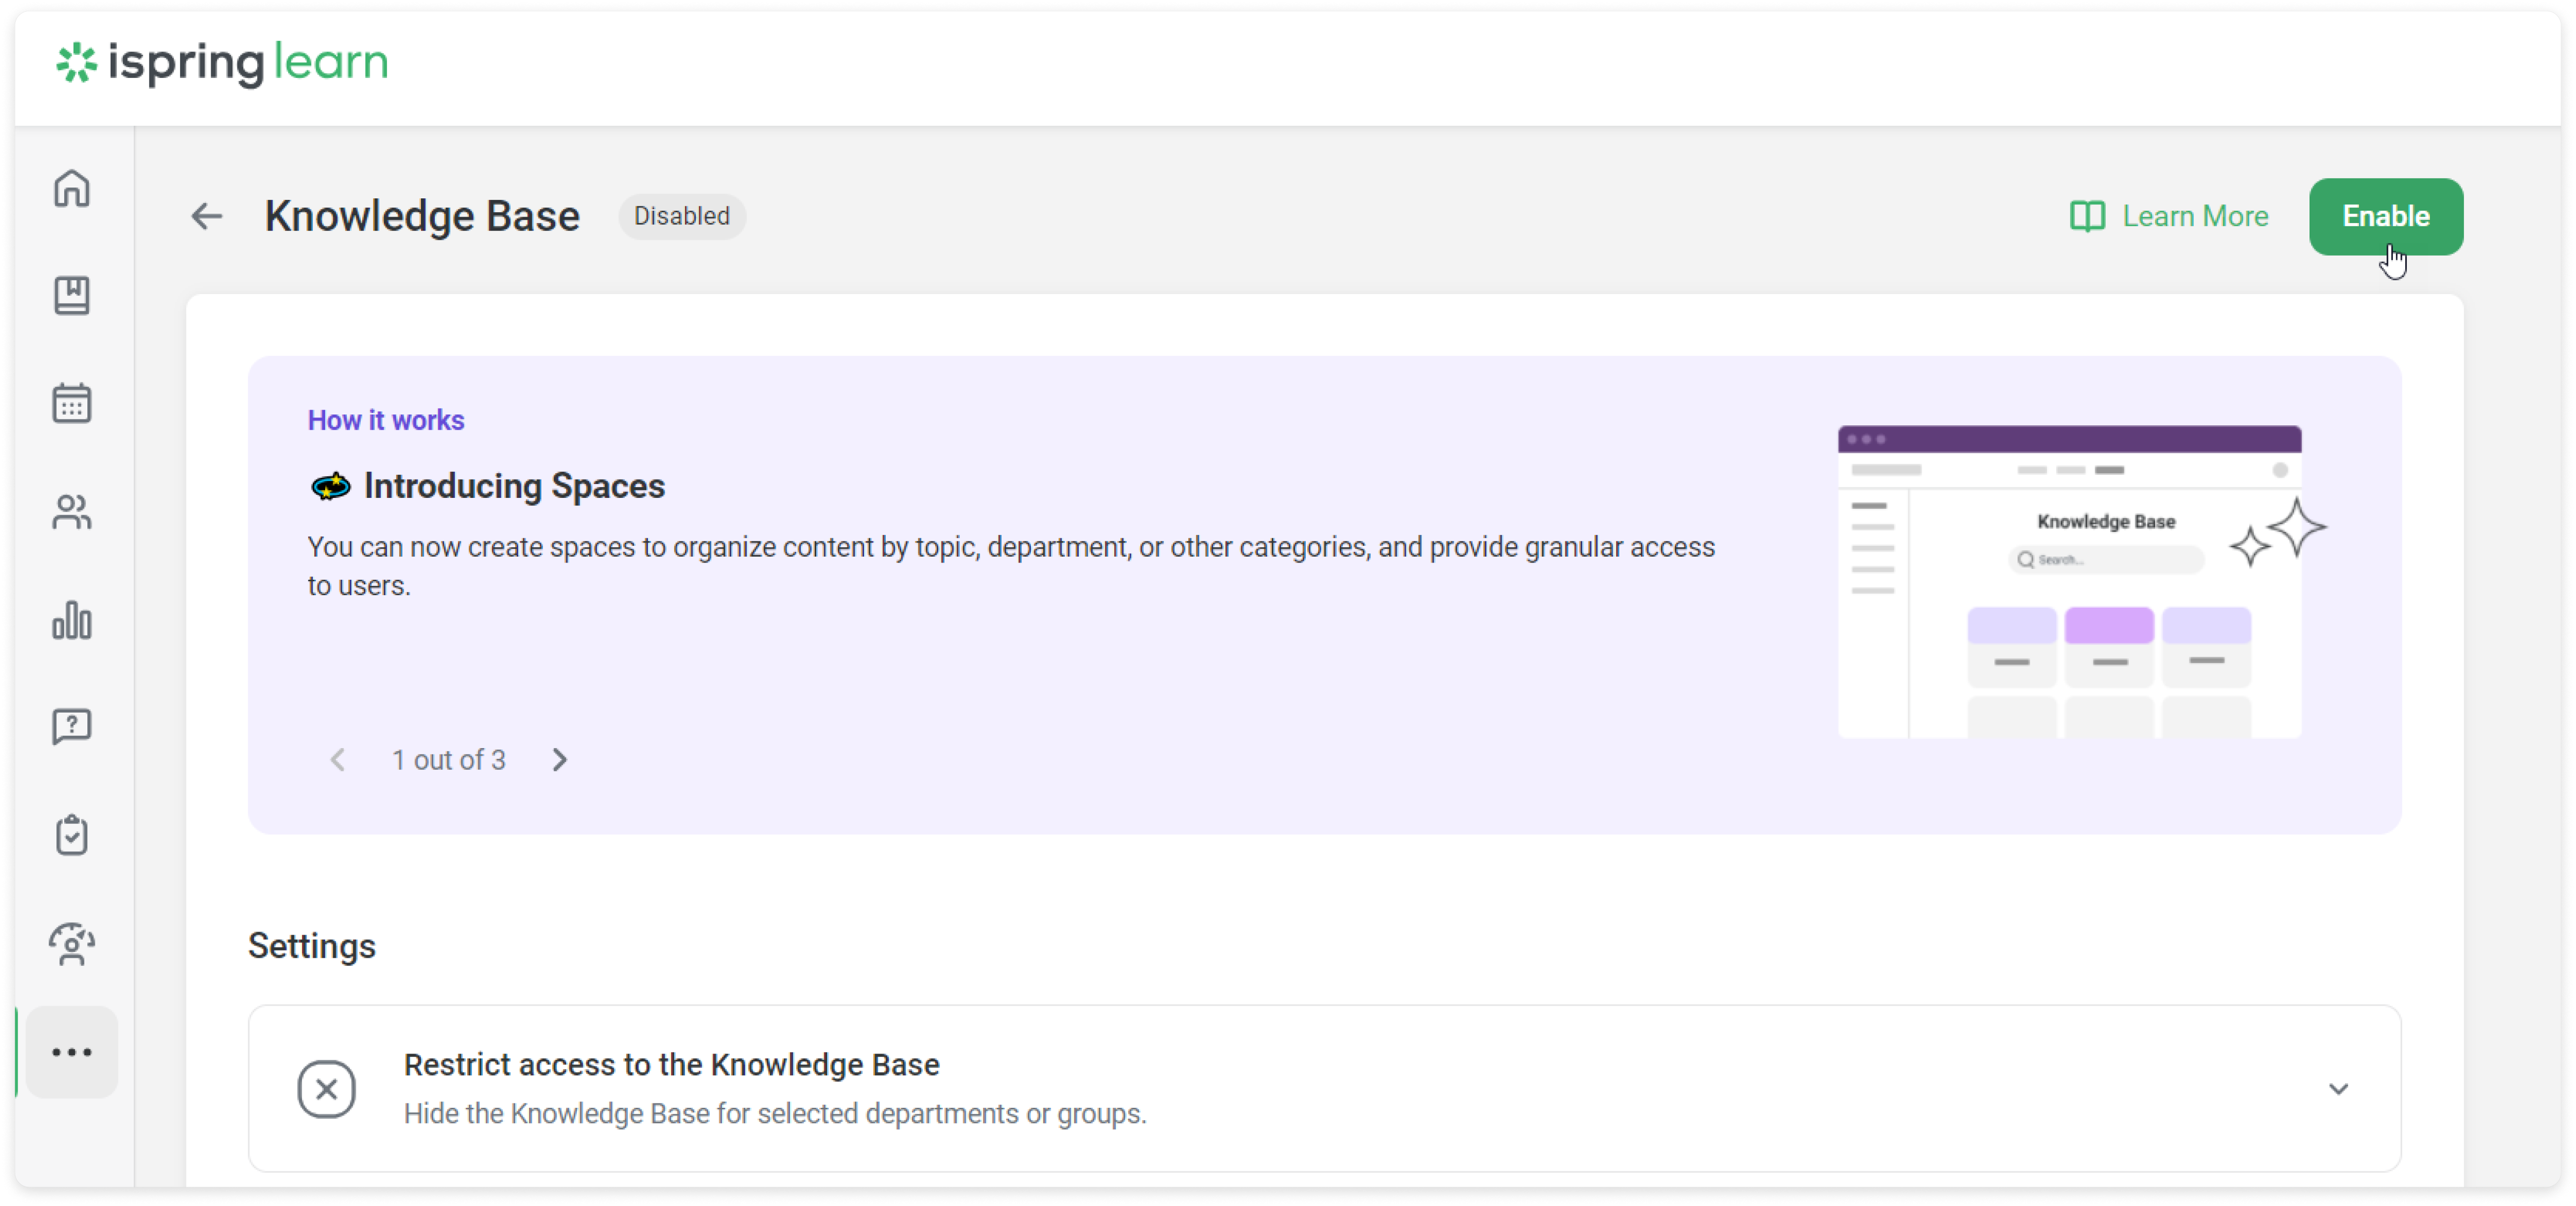Open the Home sidebar icon
Screen dimensions: 2576x1206
[x=71, y=189]
